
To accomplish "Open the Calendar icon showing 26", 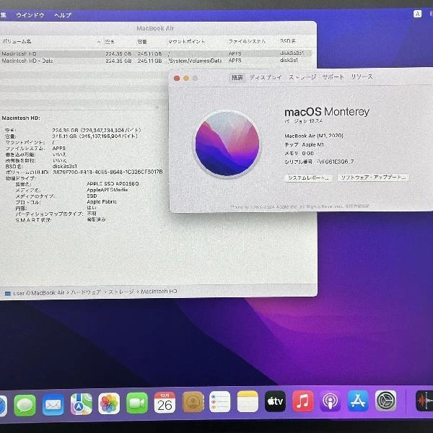I will (165, 403).
